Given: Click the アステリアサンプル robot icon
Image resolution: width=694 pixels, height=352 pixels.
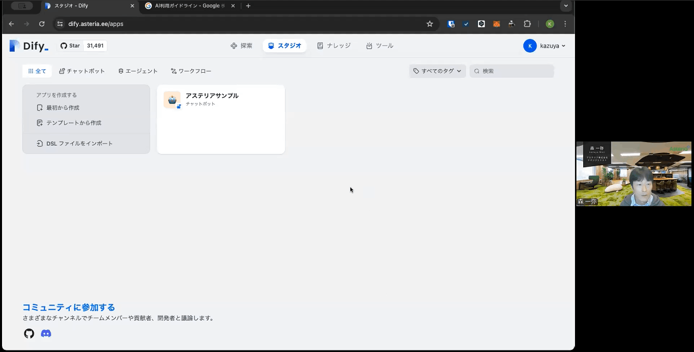Looking at the screenshot, I should 172,100.
